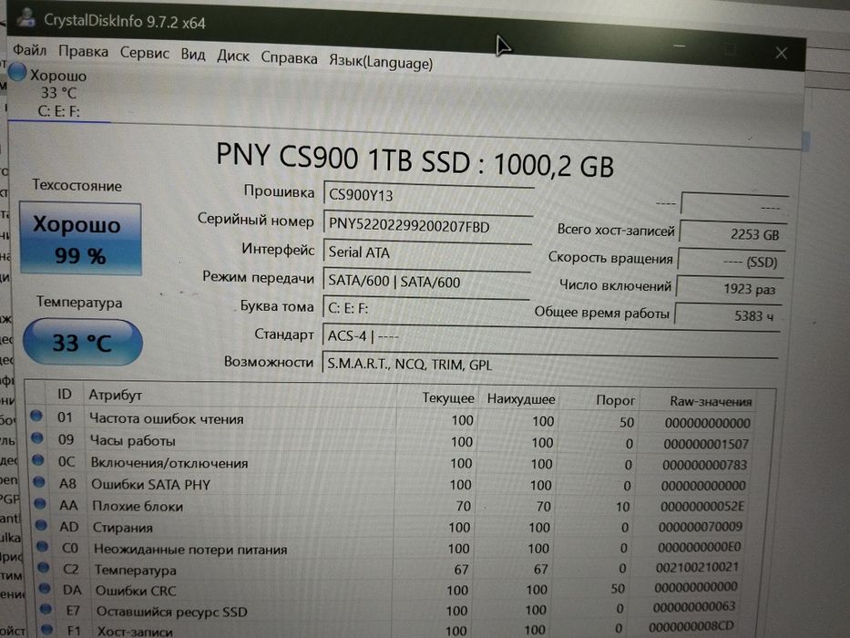Select the Включения/отключения attribute text

click(x=169, y=463)
